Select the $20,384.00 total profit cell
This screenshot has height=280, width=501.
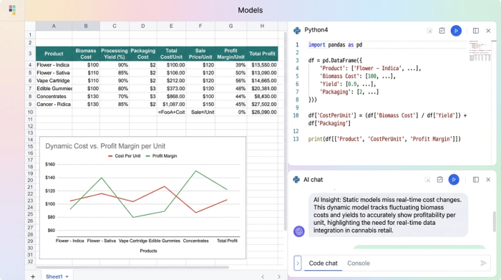[262, 89]
